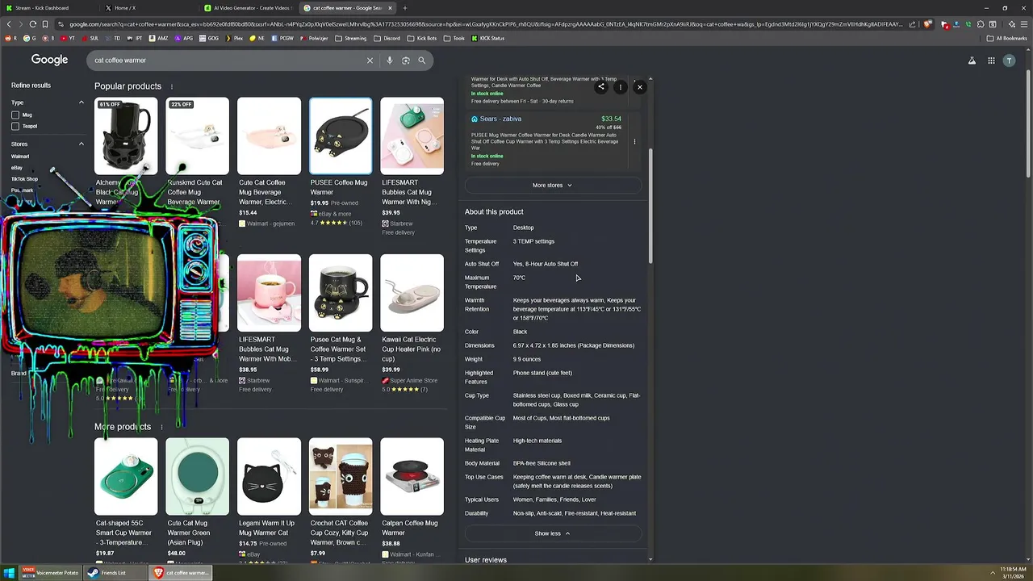The height and width of the screenshot is (581, 1033).
Task: Open Cute Cat Mug Warmer Green card
Action: [x=197, y=499]
